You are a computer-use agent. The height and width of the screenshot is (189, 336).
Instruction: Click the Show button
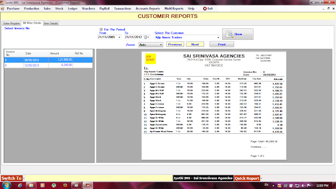(x=238, y=34)
